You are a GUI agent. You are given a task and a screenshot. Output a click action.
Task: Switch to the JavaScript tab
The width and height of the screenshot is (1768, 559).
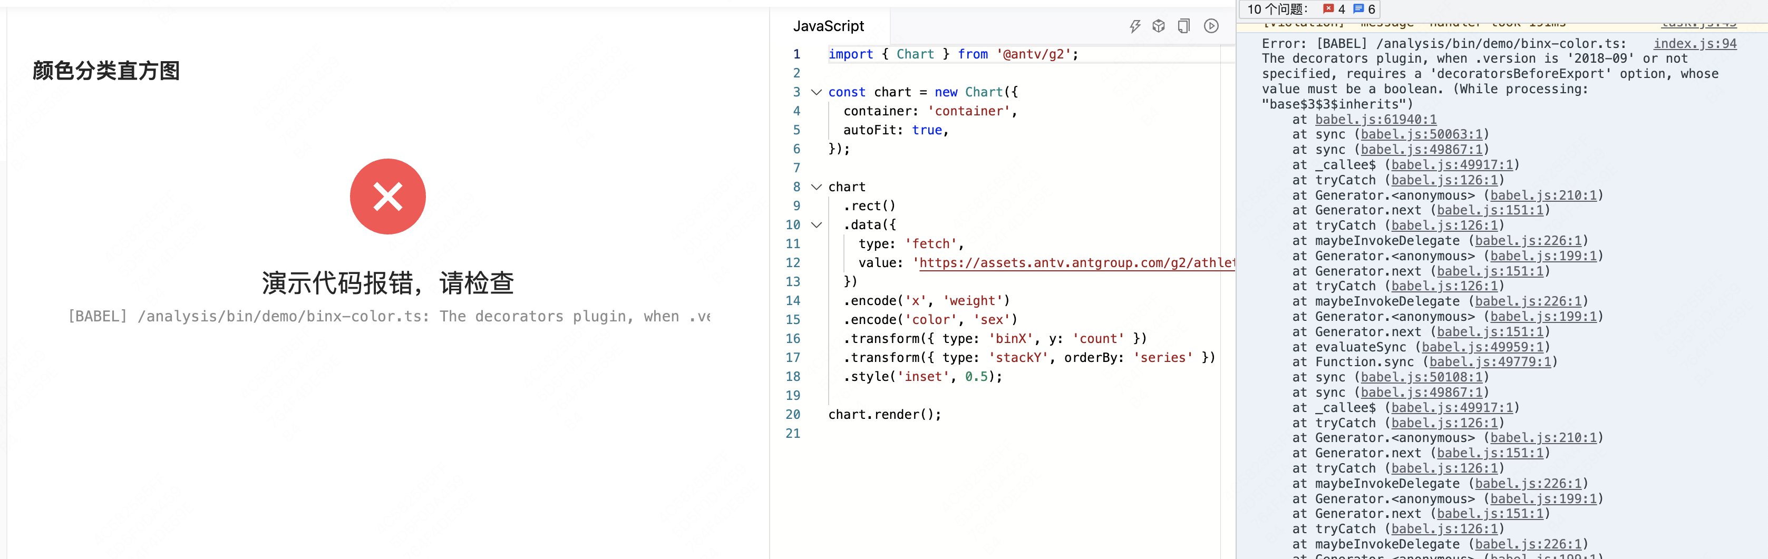[x=829, y=26]
